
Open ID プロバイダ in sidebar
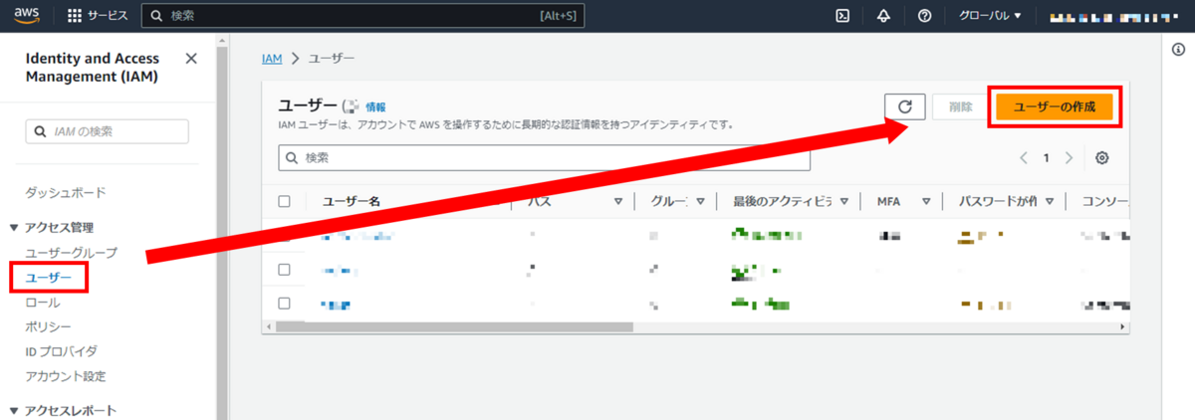(62, 351)
